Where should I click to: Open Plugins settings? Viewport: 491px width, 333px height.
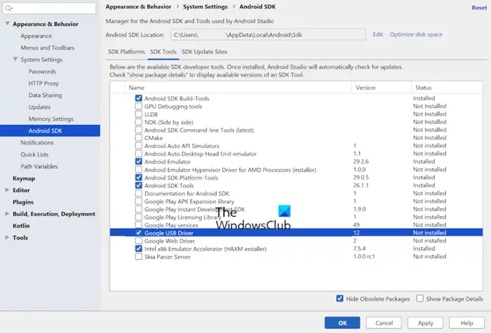pos(23,202)
